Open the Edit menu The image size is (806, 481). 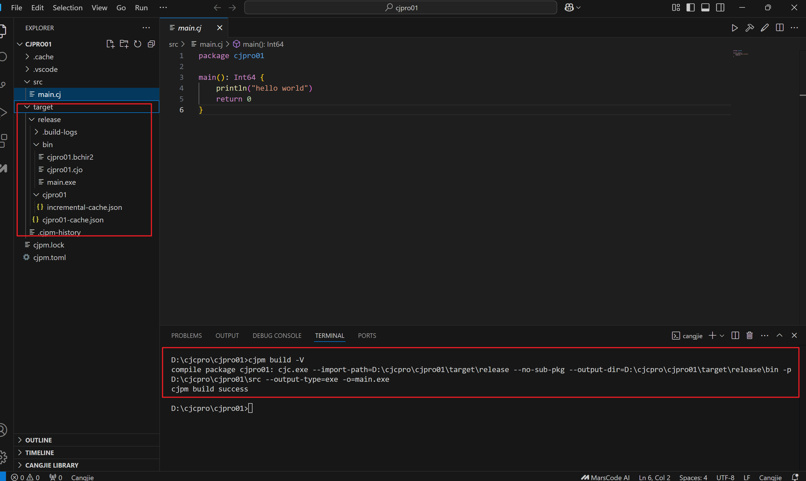click(x=38, y=7)
